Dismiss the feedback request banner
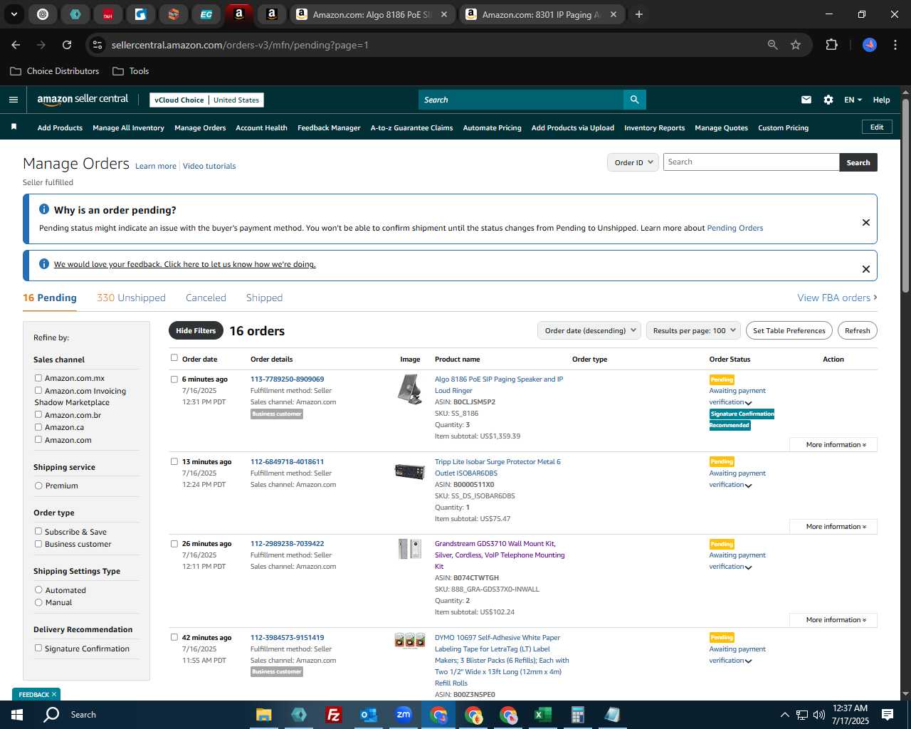This screenshot has width=911, height=729. [x=866, y=269]
